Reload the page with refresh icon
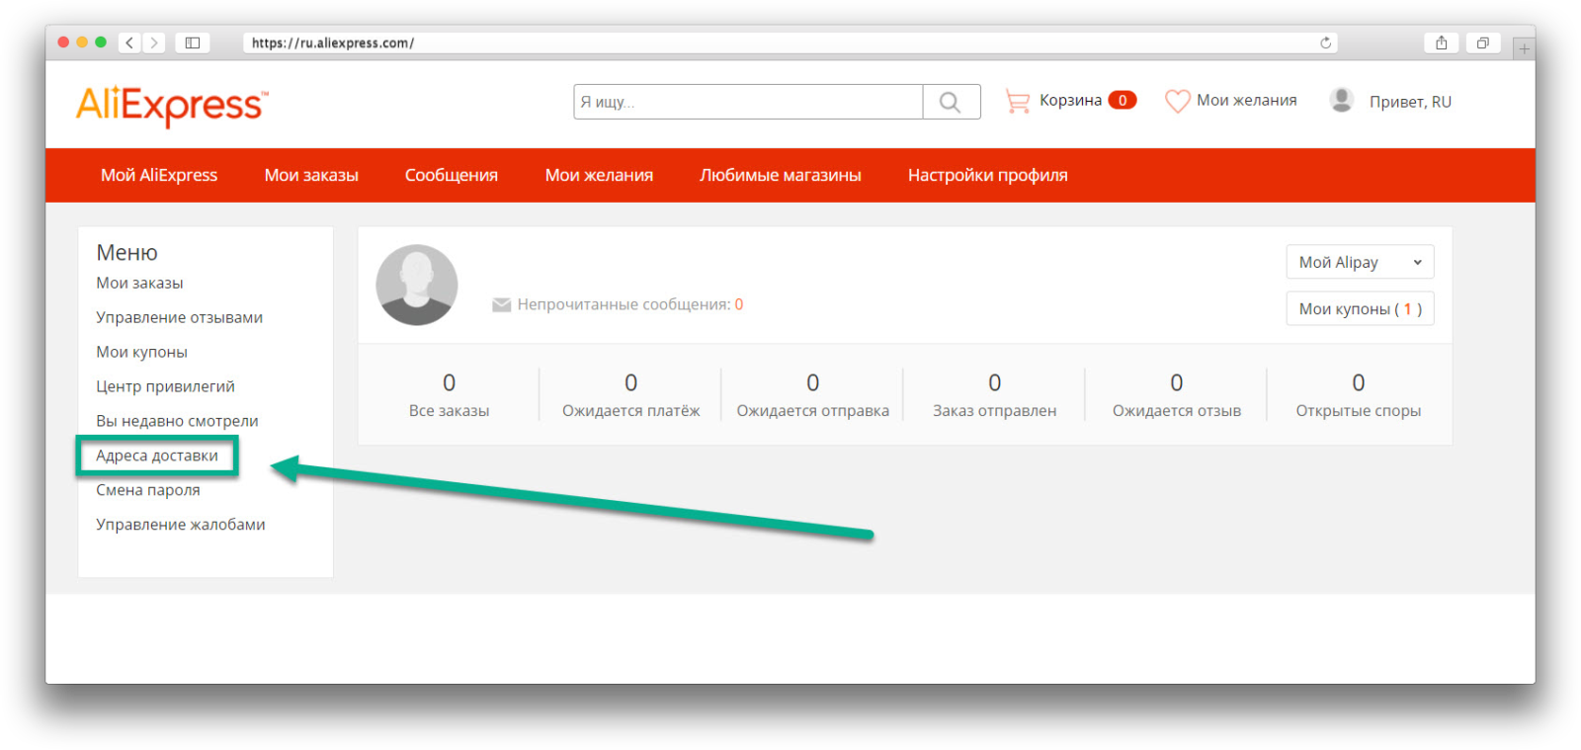The height and width of the screenshot is (750, 1581). 1326,42
